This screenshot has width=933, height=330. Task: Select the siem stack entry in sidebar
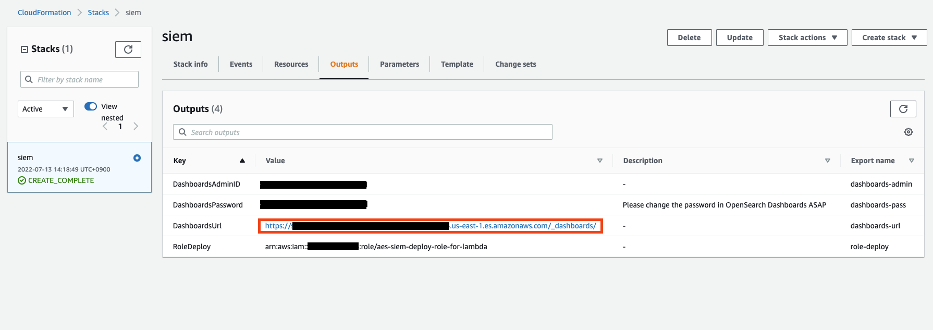(x=79, y=167)
